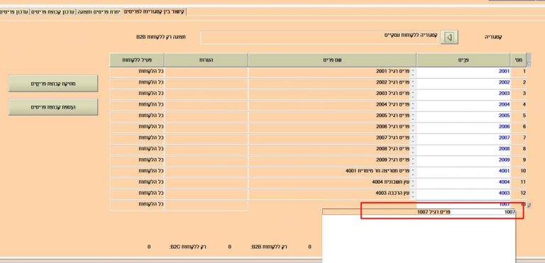This screenshot has height=263, width=545.
Task: Click the 'מחיקת קבוצת פריטים' button
Action: [x=53, y=84]
